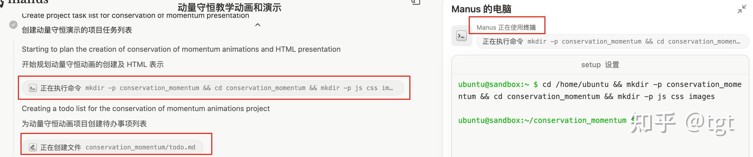Viewport: 753px width, 157px height.
Task: Click the step title 创建动量守恒演示的项目任务列表
Action: [x=77, y=30]
